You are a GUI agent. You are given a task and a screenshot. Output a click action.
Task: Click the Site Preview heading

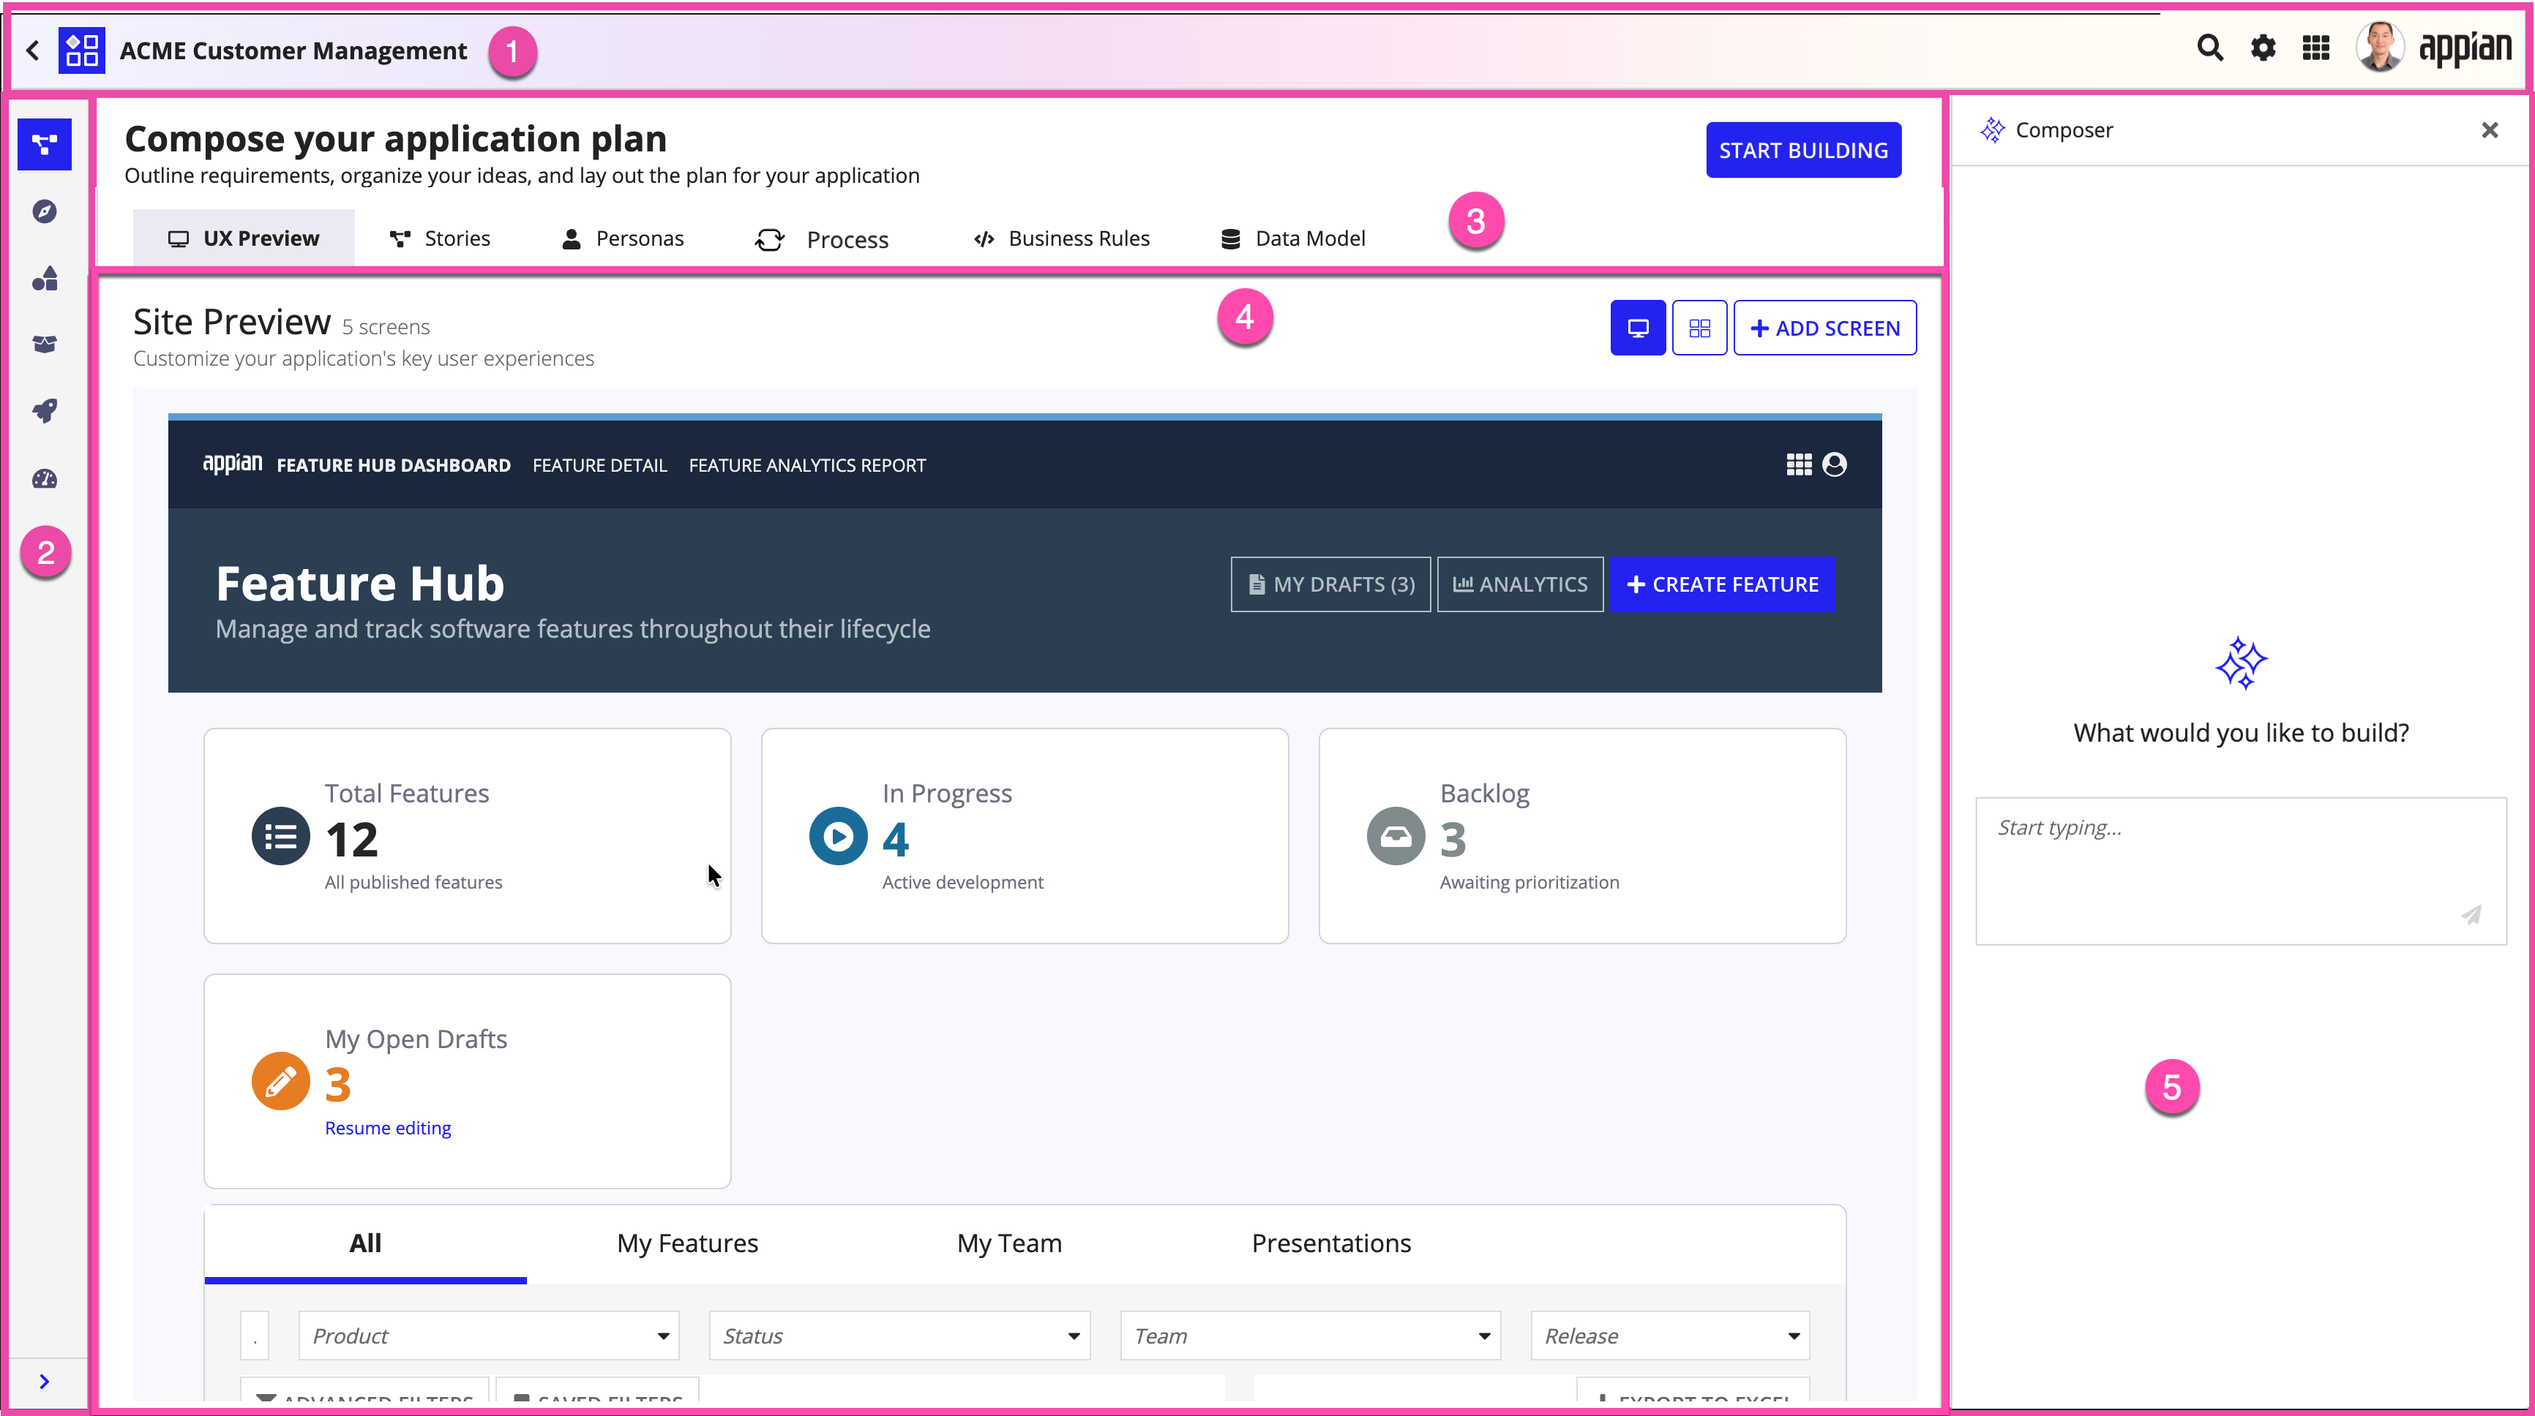[231, 323]
